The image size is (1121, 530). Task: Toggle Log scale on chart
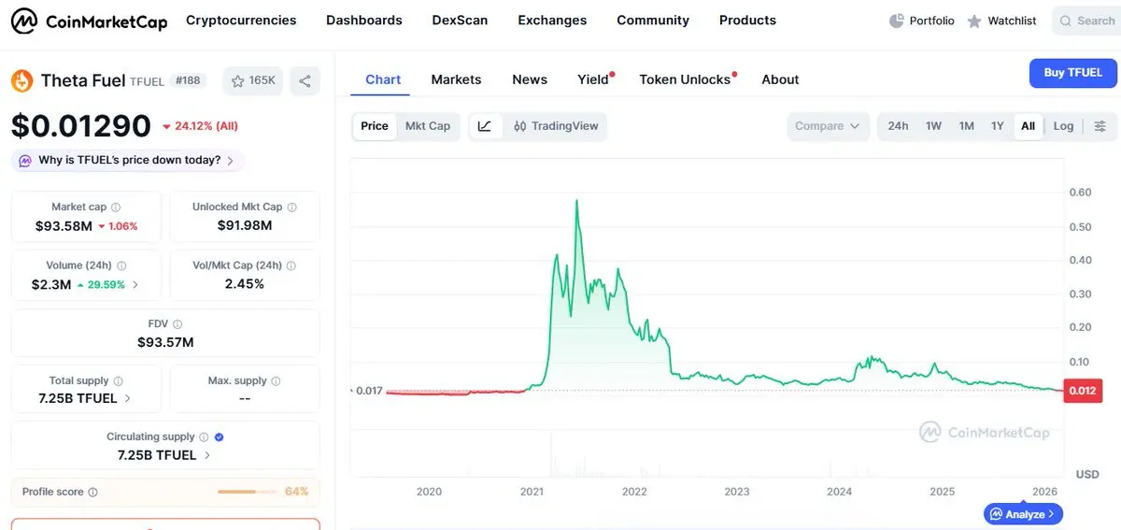(x=1063, y=126)
